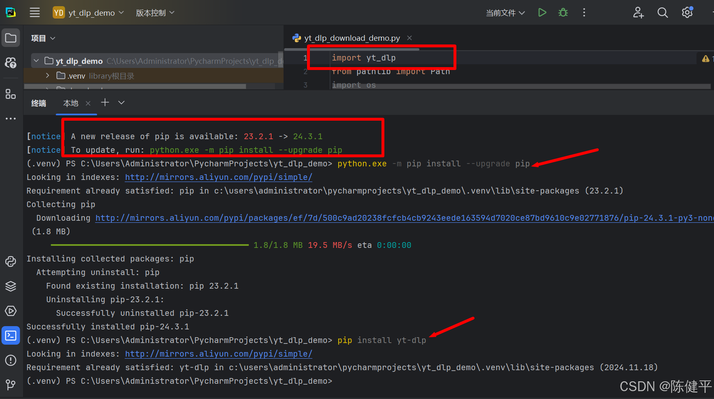Open the second mirrors.aliyun.com/pypi/simple link
This screenshot has height=399, width=714.
tap(219, 354)
